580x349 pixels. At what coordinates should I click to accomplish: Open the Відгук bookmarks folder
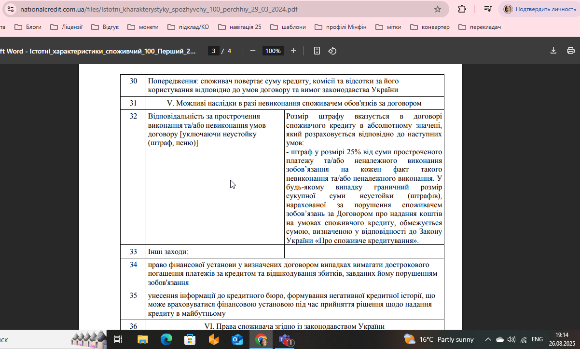click(105, 27)
